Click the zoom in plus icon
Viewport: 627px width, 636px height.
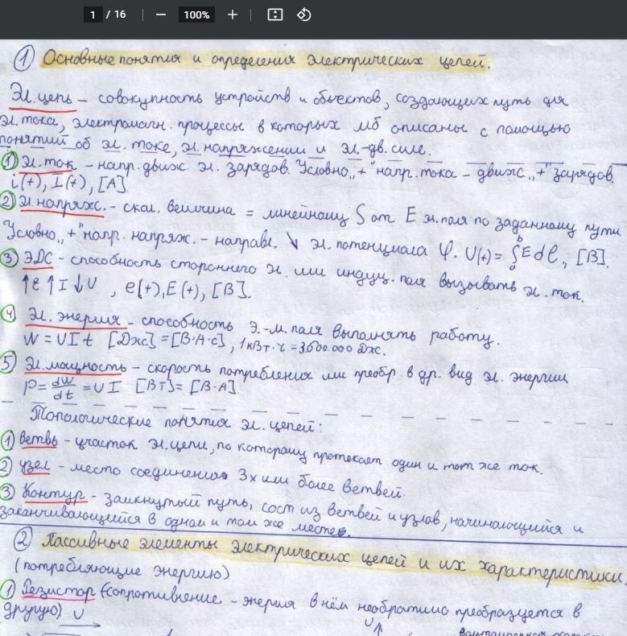(x=233, y=15)
